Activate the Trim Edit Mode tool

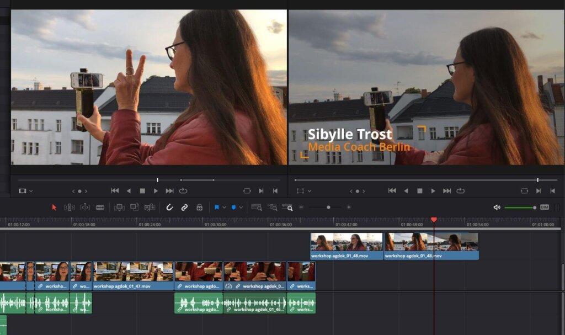(x=68, y=207)
